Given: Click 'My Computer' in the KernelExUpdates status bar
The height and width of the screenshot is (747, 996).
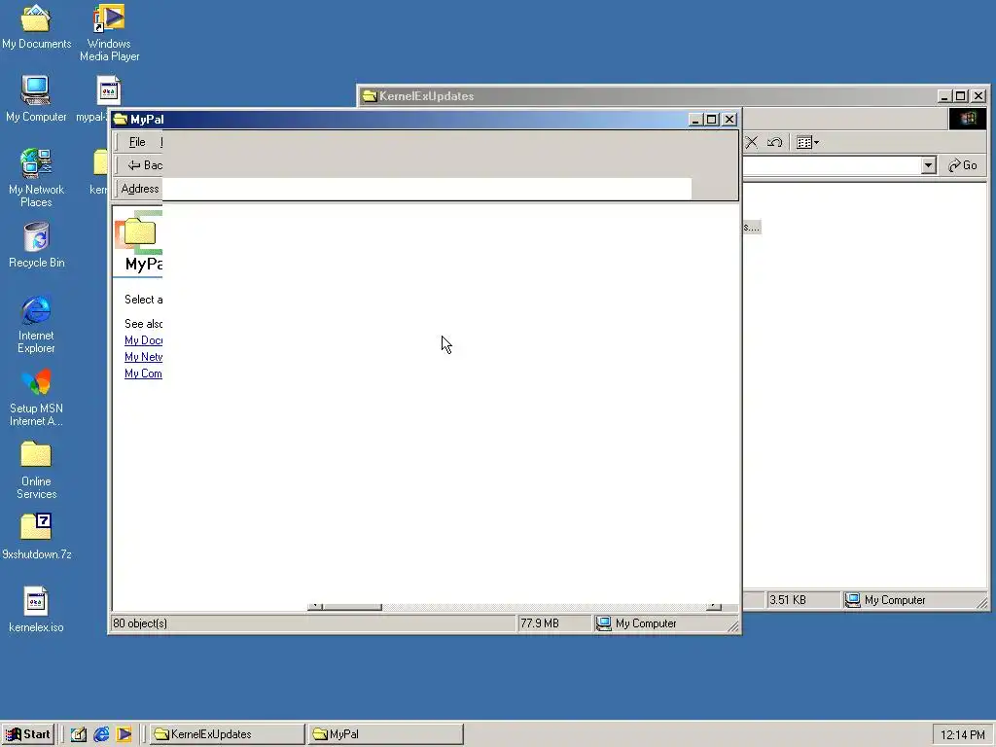Looking at the screenshot, I should [x=895, y=600].
